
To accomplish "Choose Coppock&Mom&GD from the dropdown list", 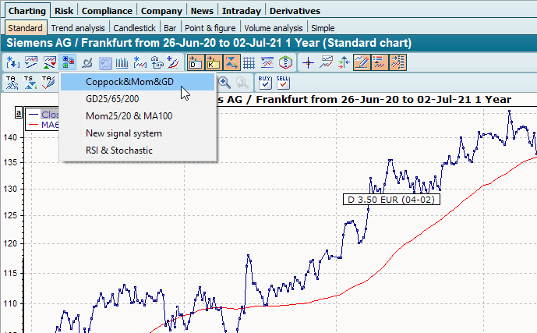I will (130, 82).
